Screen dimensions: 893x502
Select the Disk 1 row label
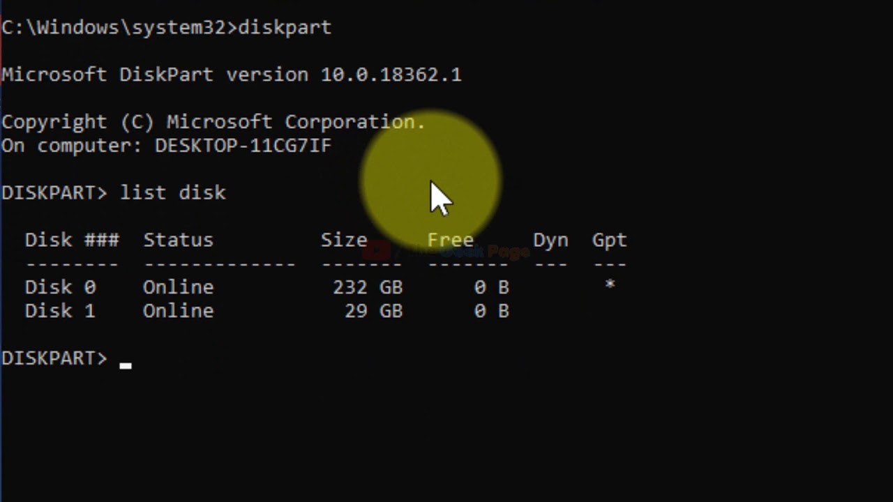[60, 311]
